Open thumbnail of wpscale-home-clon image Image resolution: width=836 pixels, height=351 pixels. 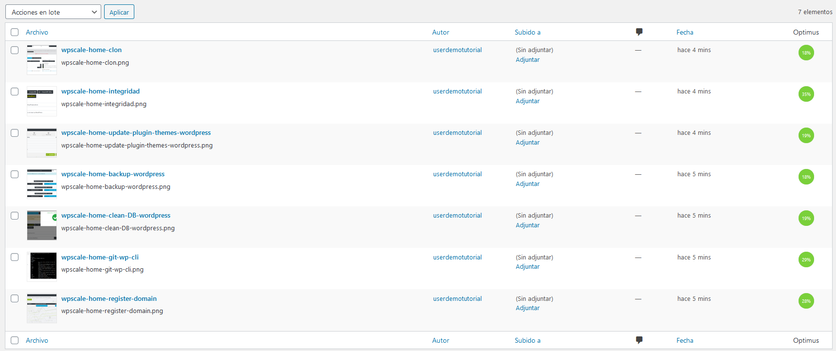(42, 60)
